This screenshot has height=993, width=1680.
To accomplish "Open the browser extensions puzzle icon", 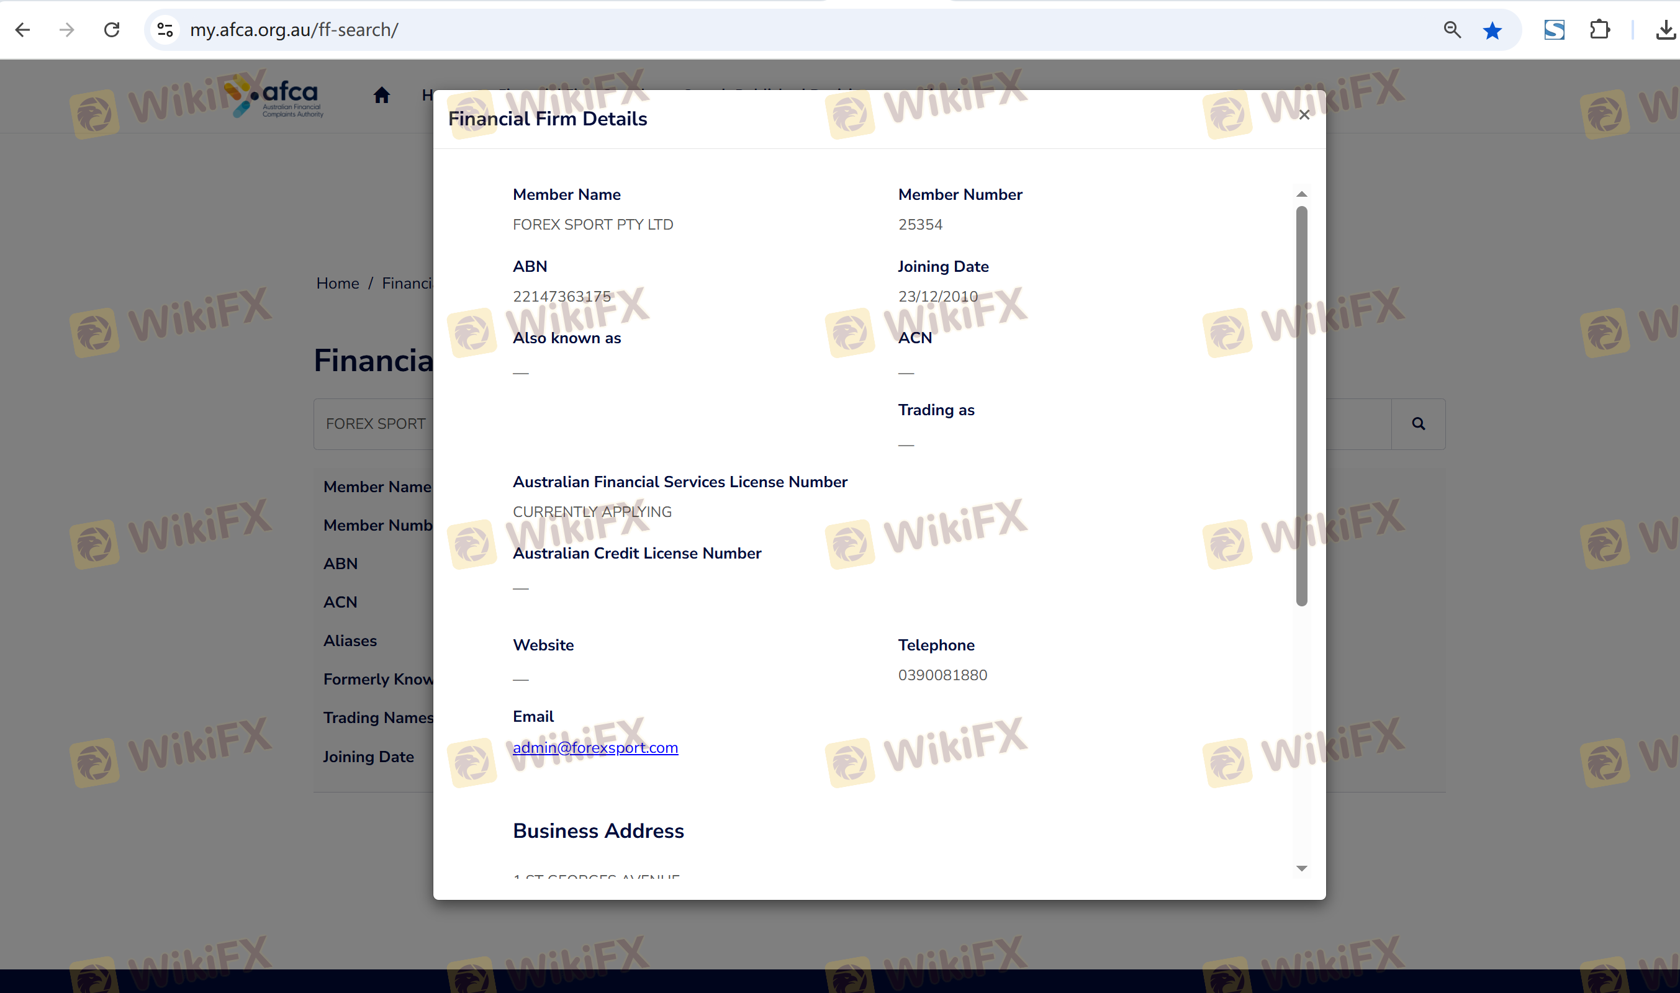I will tap(1599, 29).
